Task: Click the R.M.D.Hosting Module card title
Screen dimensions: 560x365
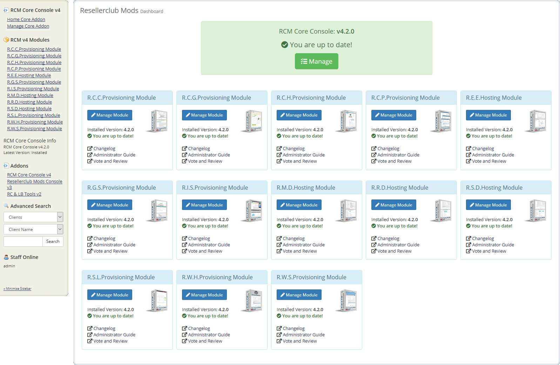Action: [x=306, y=188]
